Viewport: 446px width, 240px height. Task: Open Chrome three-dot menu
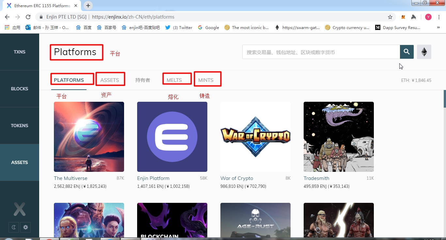pos(439,17)
